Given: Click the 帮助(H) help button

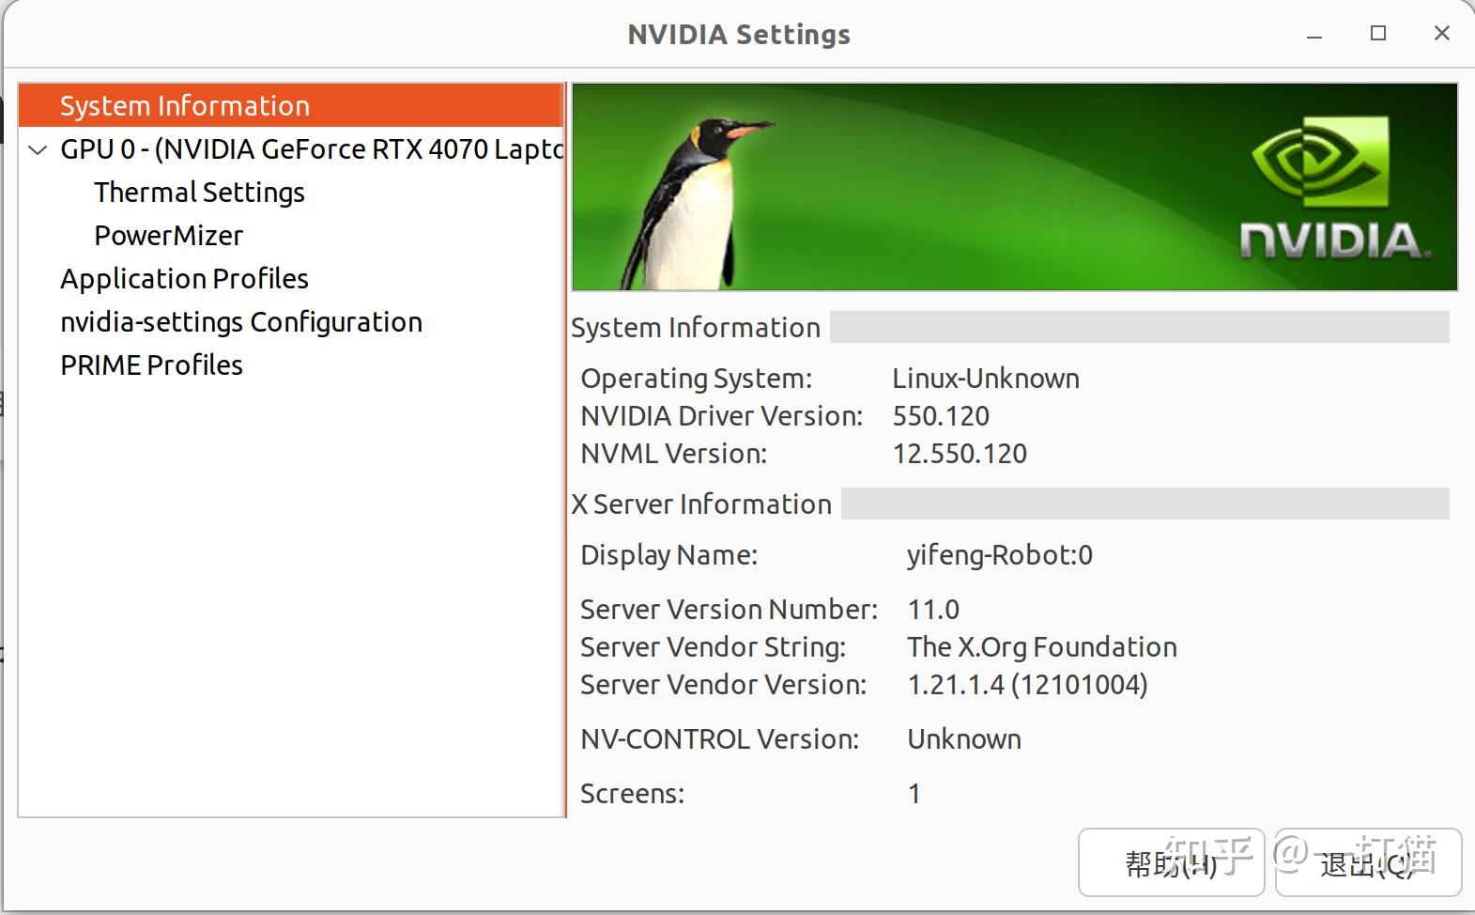Looking at the screenshot, I should click(x=1171, y=862).
